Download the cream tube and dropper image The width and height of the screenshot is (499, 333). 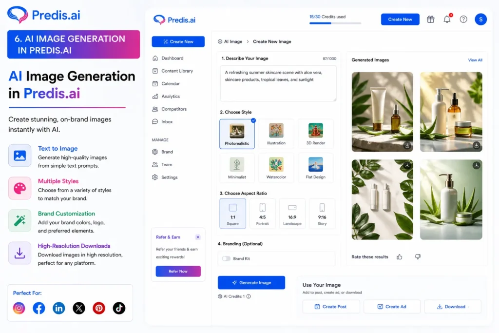pyautogui.click(x=407, y=145)
